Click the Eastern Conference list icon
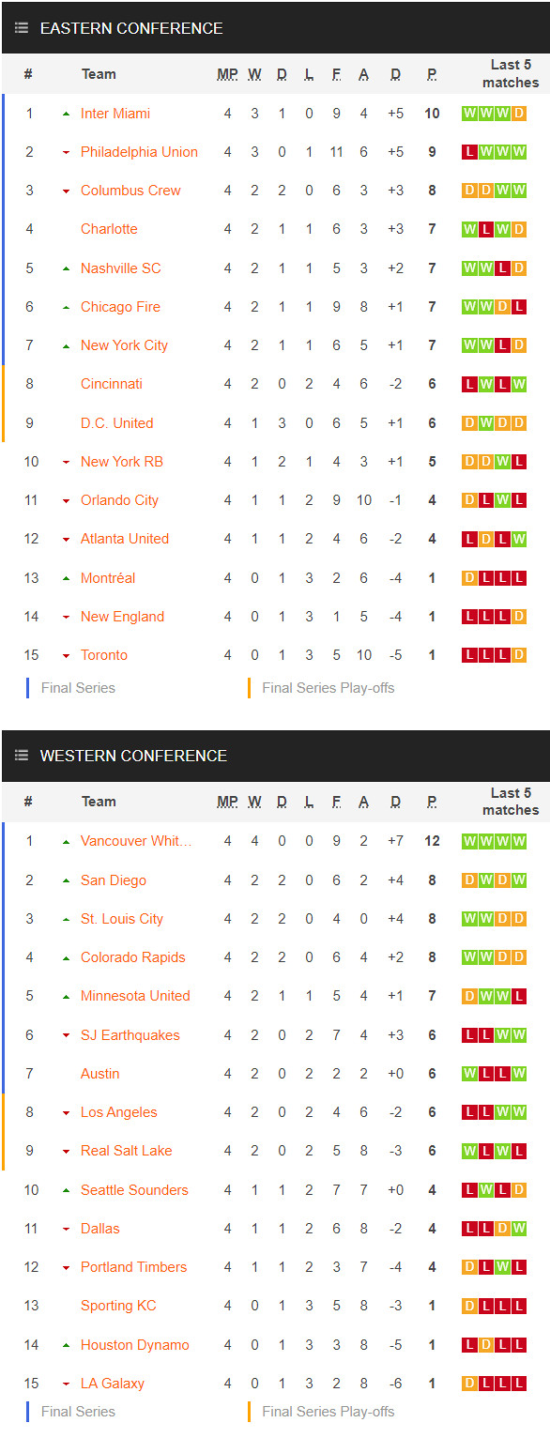Screen dimensions: 550x1438 tap(22, 29)
